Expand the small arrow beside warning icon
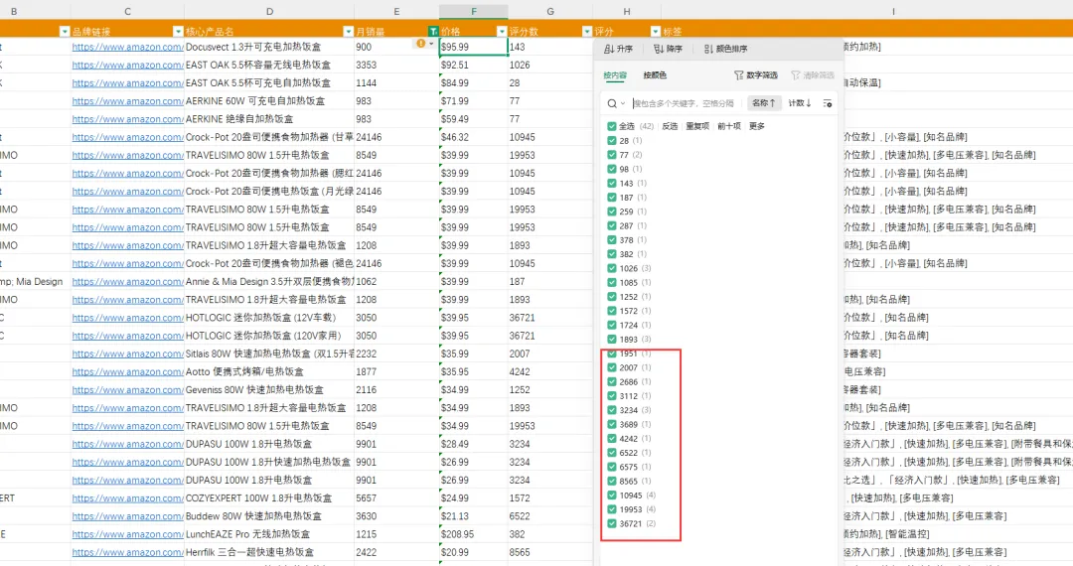 [431, 43]
